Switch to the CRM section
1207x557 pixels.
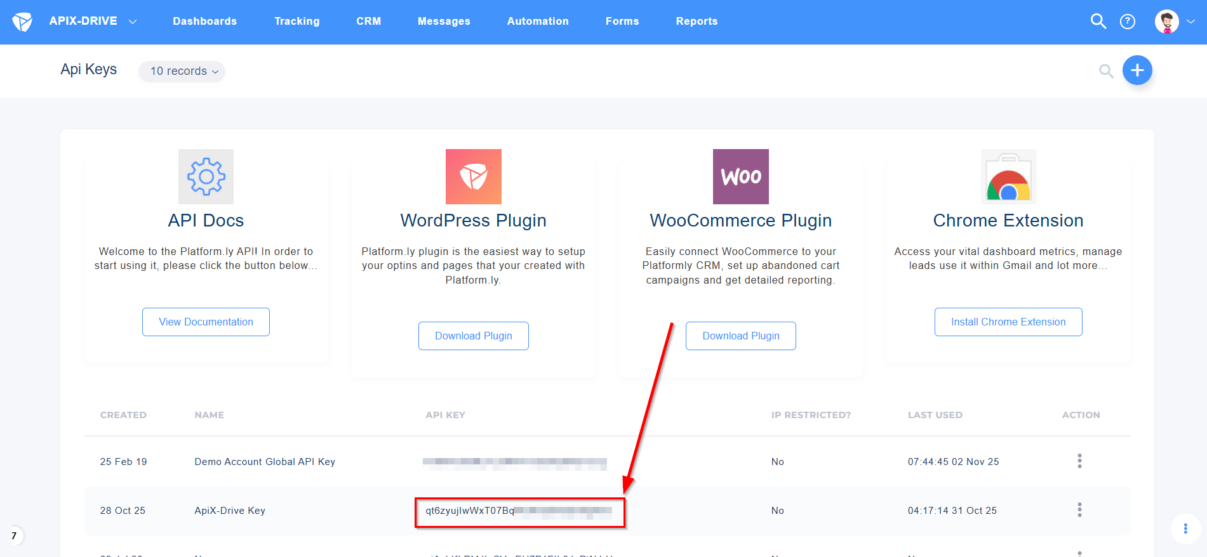pos(368,21)
